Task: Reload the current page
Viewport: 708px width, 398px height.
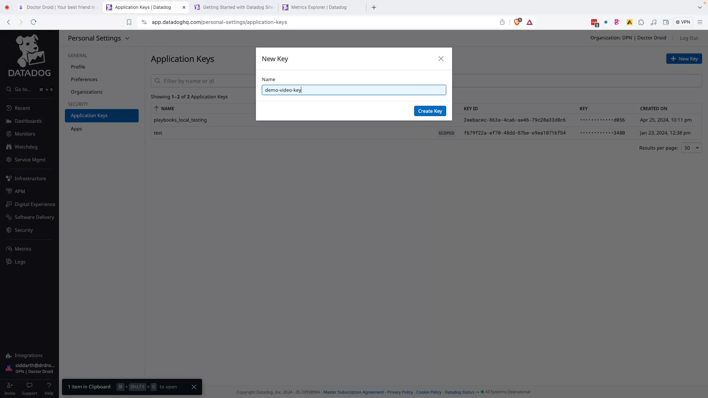Action: coord(34,22)
